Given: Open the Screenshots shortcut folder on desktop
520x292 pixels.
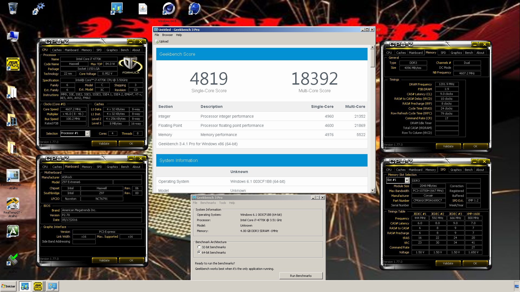Looking at the screenshot, I should coord(12,121).
